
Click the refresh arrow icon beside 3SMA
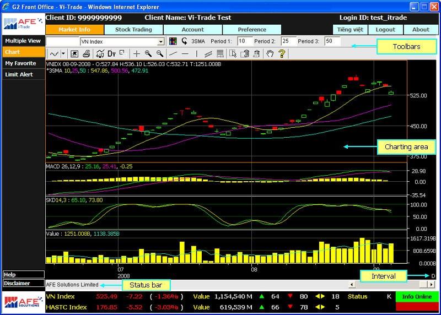point(185,41)
